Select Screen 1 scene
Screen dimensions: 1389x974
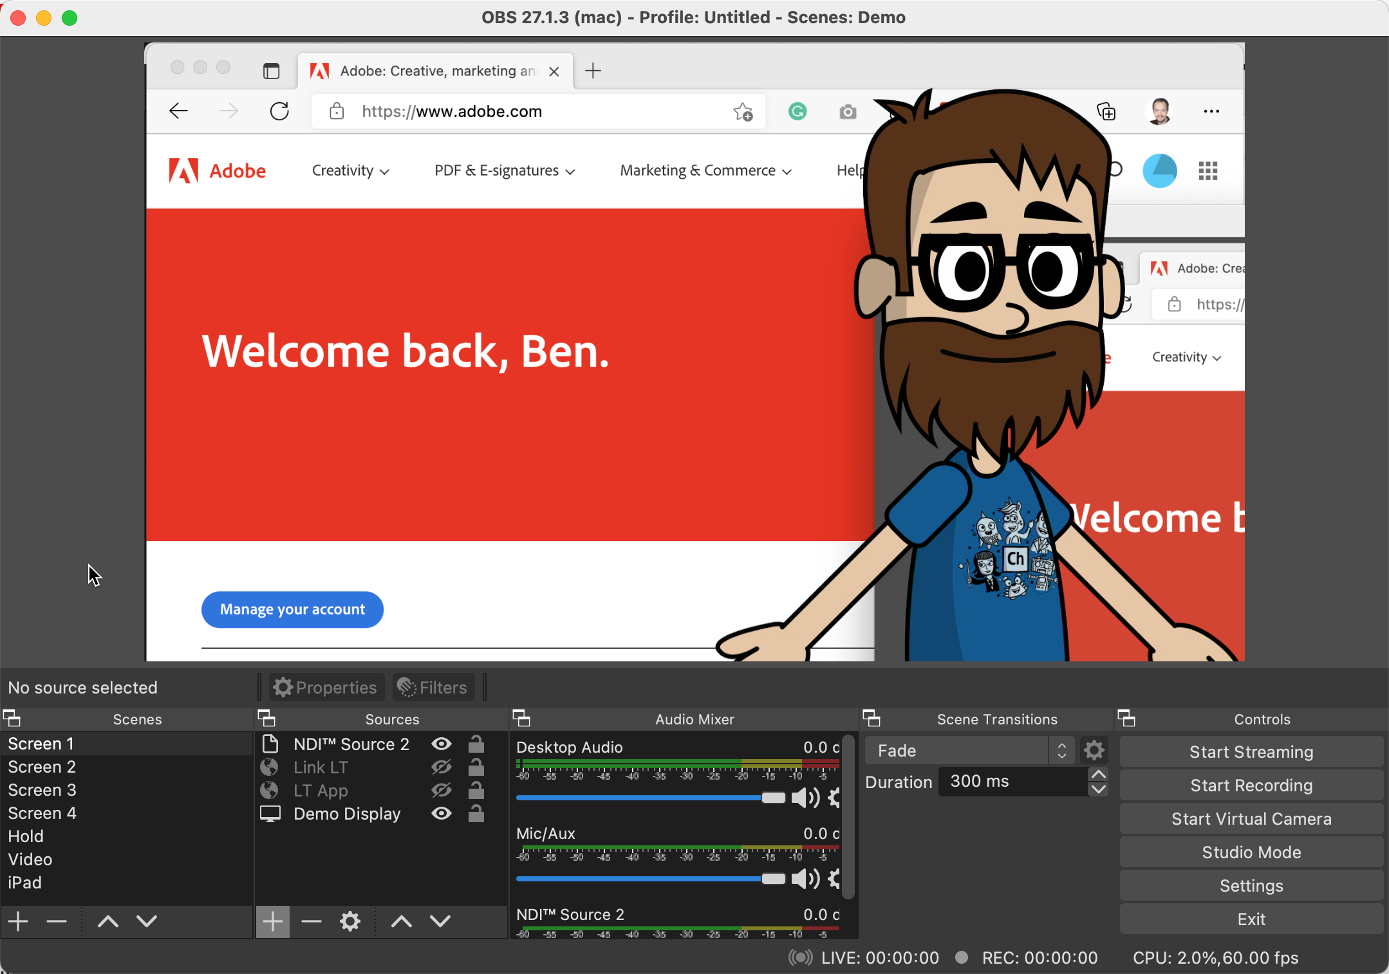(127, 744)
